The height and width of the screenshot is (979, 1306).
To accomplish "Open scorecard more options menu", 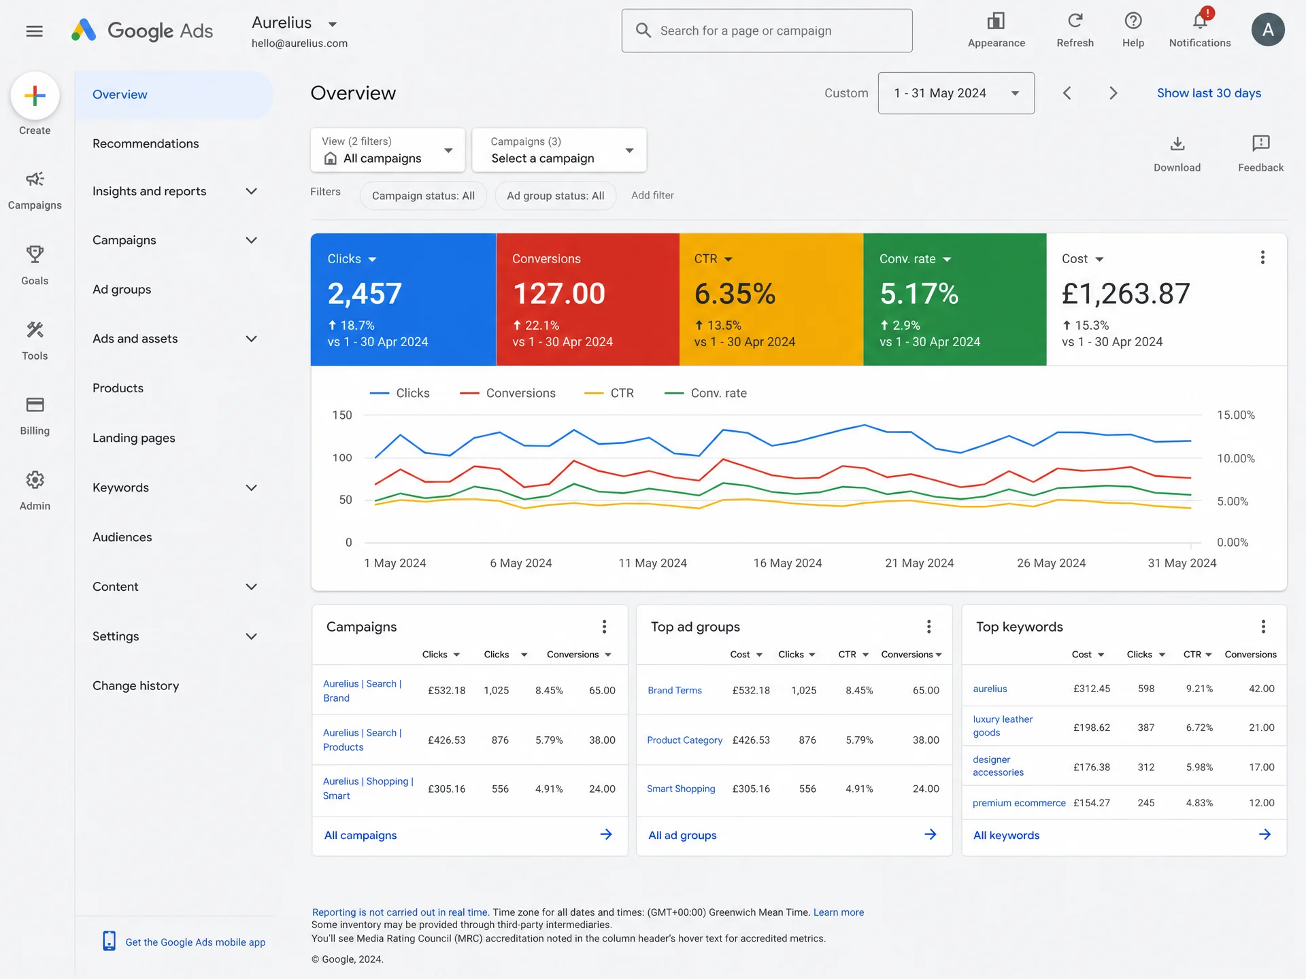I will pyautogui.click(x=1262, y=258).
